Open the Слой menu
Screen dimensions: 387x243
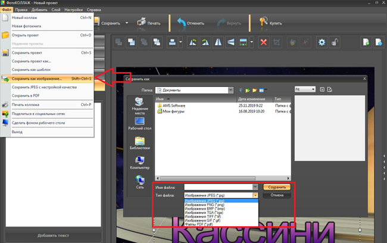(x=56, y=10)
